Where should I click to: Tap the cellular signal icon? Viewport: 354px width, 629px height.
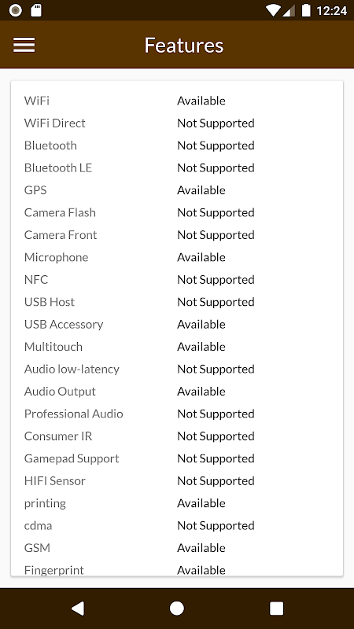point(289,10)
